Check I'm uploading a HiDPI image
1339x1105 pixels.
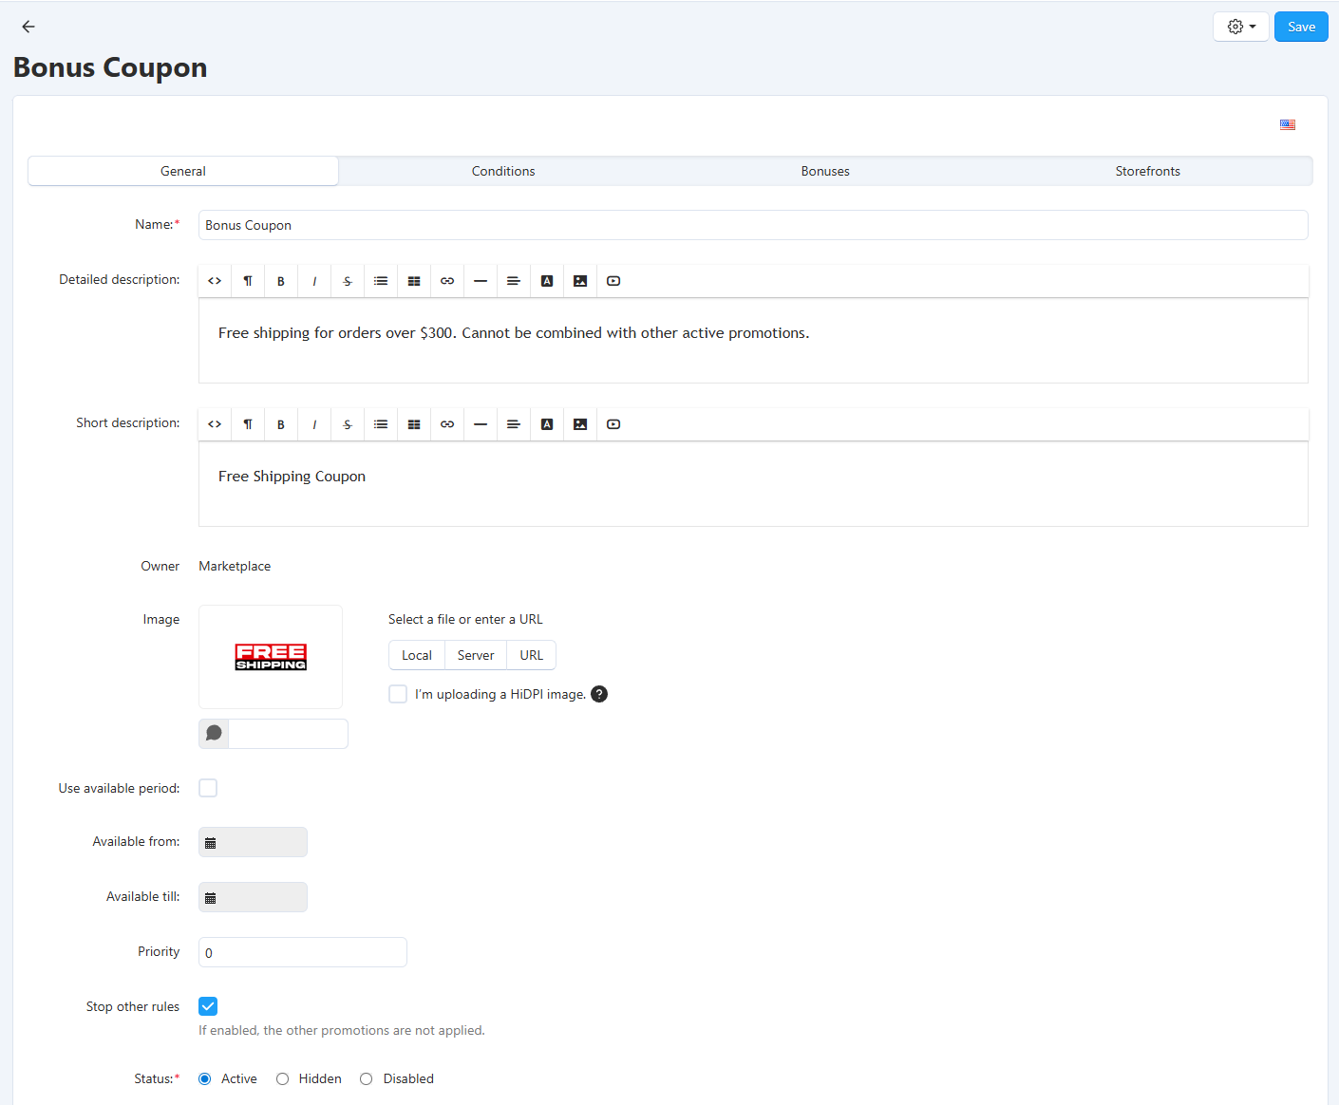[398, 694]
